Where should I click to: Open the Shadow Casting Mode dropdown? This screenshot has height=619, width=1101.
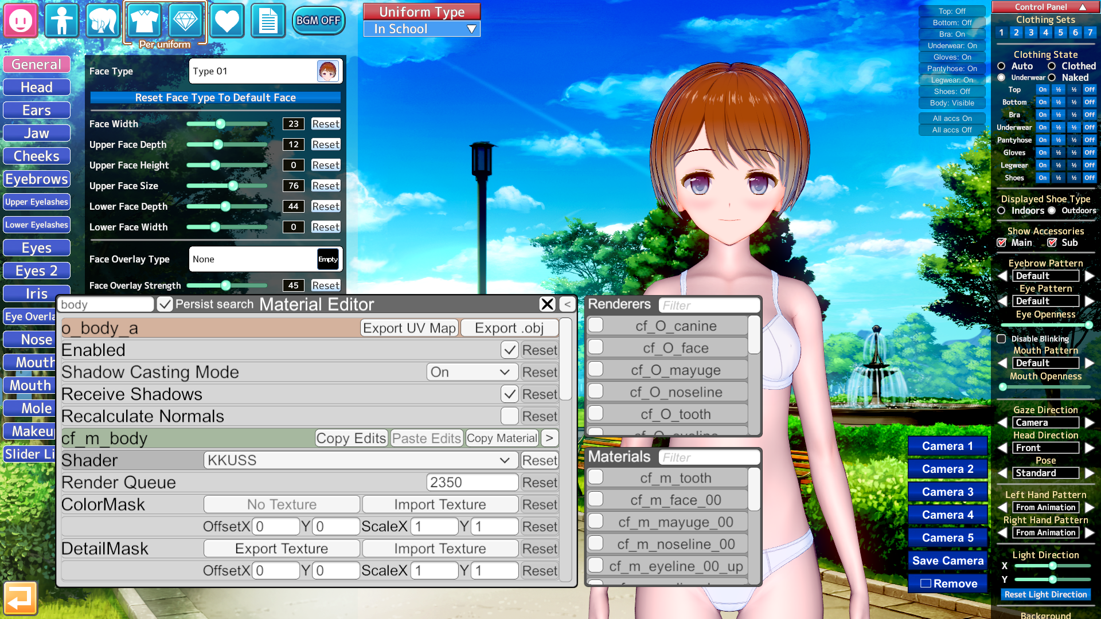(472, 372)
